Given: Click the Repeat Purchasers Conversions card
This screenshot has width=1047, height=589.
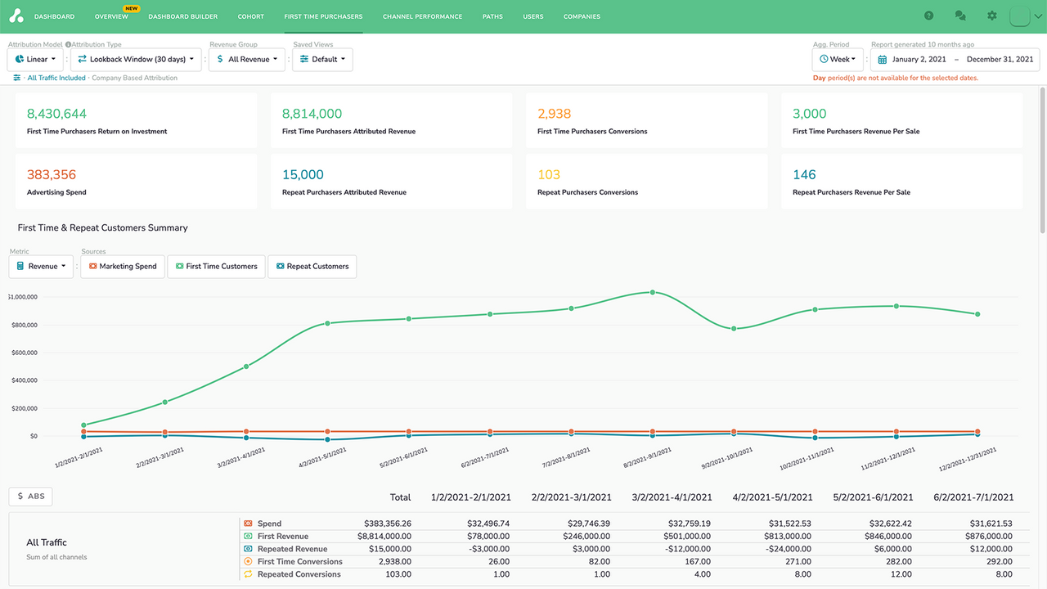Looking at the screenshot, I should pyautogui.click(x=646, y=182).
